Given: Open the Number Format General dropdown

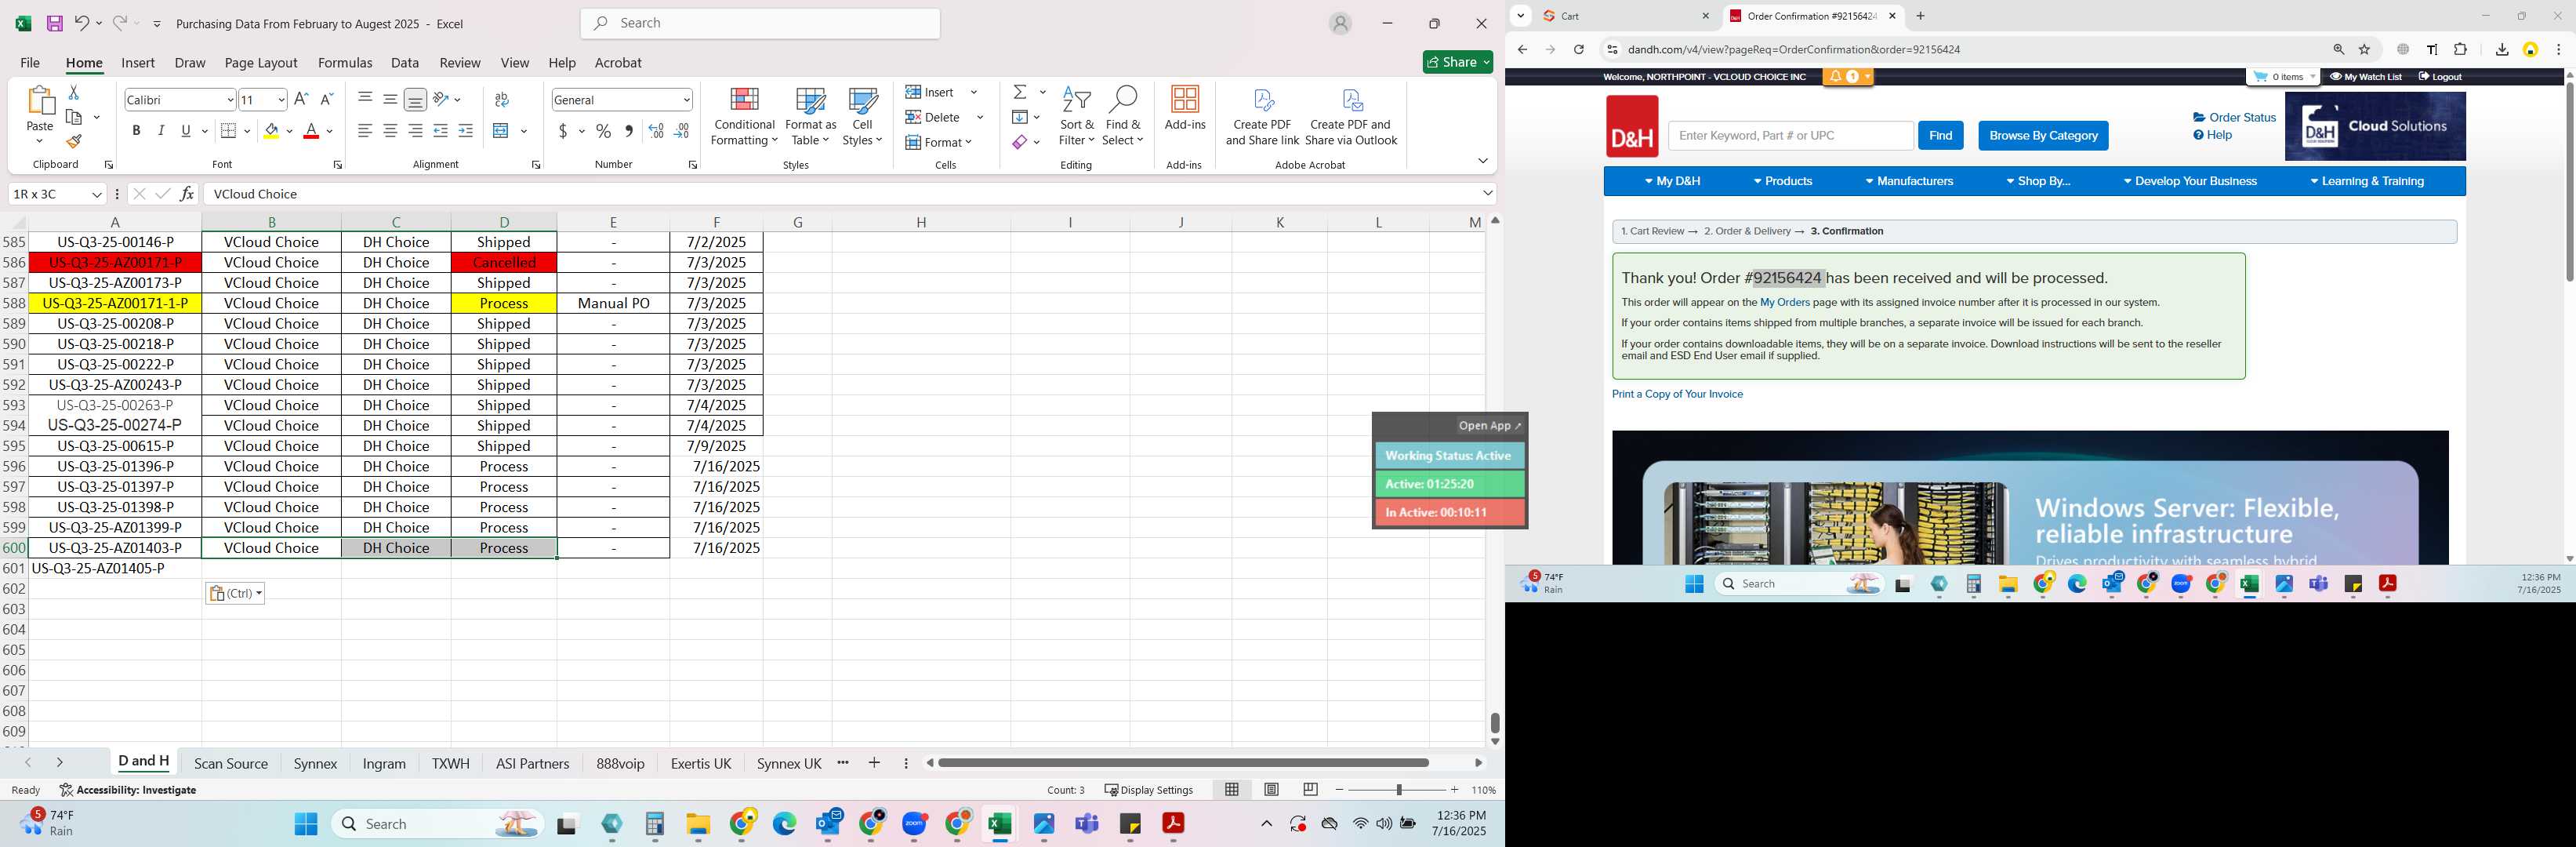Looking at the screenshot, I should click(x=686, y=100).
